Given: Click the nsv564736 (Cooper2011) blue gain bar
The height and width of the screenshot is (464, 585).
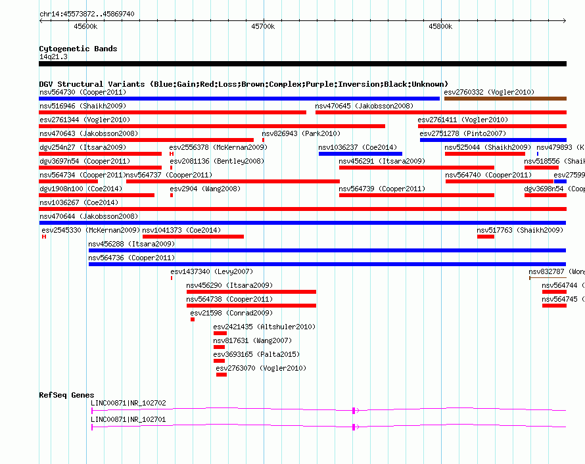Looking at the screenshot, I should click(x=327, y=264).
